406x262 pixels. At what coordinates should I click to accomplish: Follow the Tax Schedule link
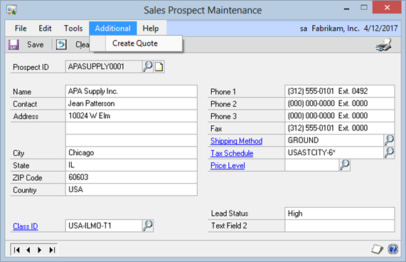pos(232,153)
